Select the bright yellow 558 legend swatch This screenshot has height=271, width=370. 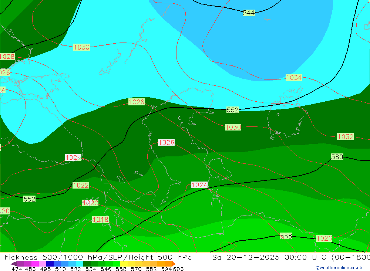[124, 264]
